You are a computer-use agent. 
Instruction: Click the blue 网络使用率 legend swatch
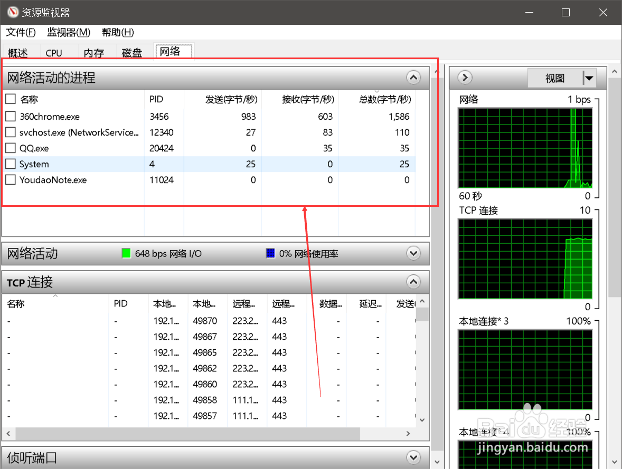point(270,253)
